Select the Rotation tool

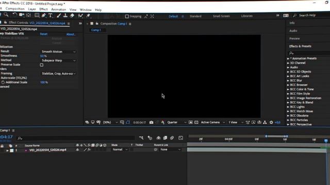click(14, 15)
